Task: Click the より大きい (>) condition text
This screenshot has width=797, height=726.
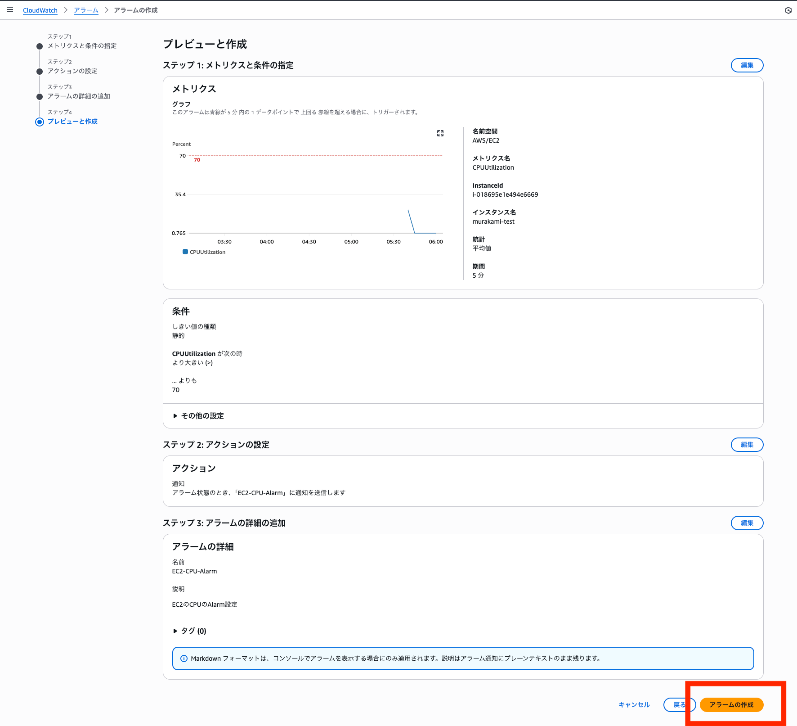Action: point(193,363)
